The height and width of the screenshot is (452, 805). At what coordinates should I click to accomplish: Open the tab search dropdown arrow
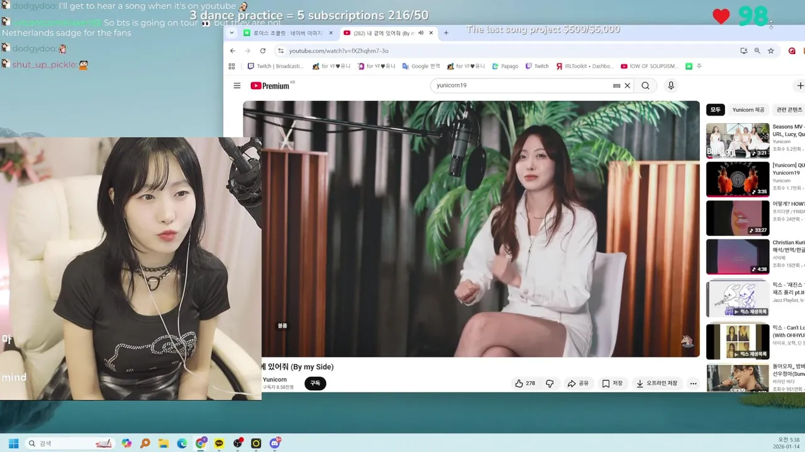[x=231, y=33]
